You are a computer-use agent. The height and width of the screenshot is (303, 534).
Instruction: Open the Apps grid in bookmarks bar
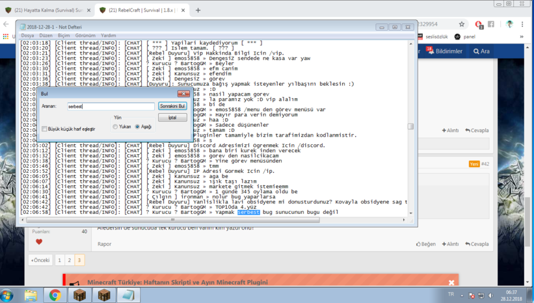[5, 36]
